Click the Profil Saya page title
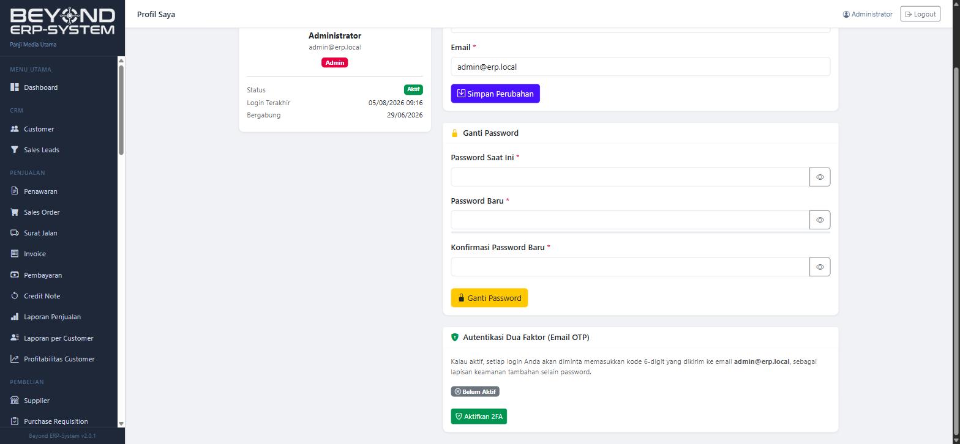 pos(156,14)
